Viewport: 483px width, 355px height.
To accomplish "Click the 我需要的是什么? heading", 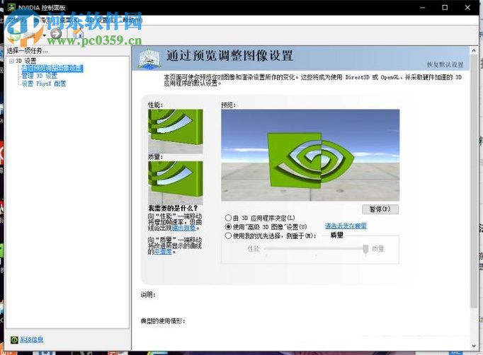I will [173, 209].
